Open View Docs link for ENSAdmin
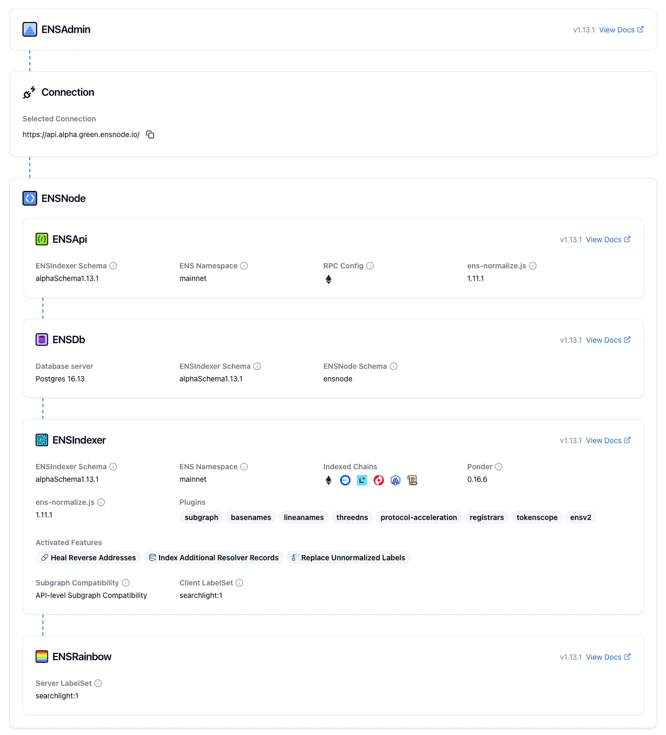666x735 pixels. 622,30
